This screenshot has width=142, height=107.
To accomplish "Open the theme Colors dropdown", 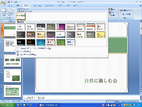I will click(x=113, y=9).
